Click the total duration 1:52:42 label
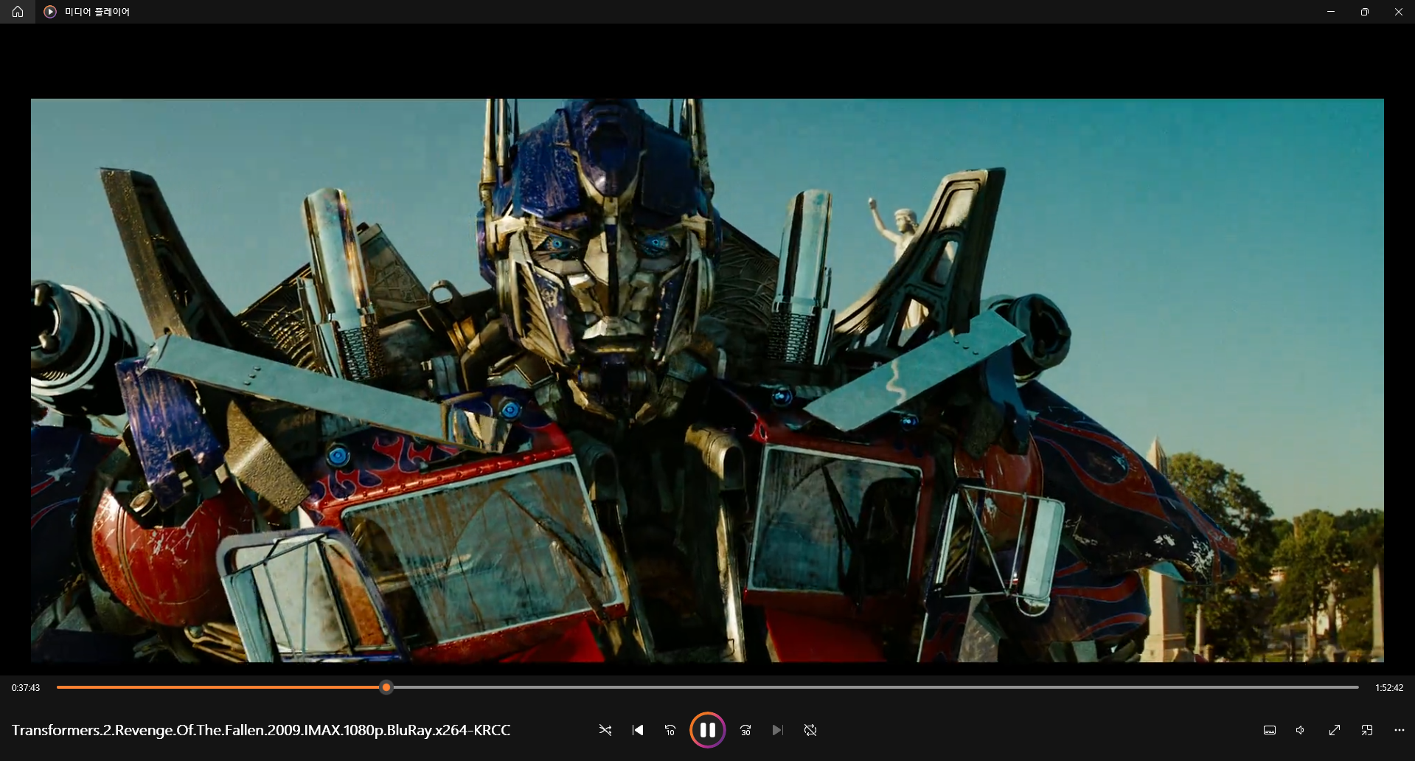The image size is (1415, 761). tap(1389, 687)
